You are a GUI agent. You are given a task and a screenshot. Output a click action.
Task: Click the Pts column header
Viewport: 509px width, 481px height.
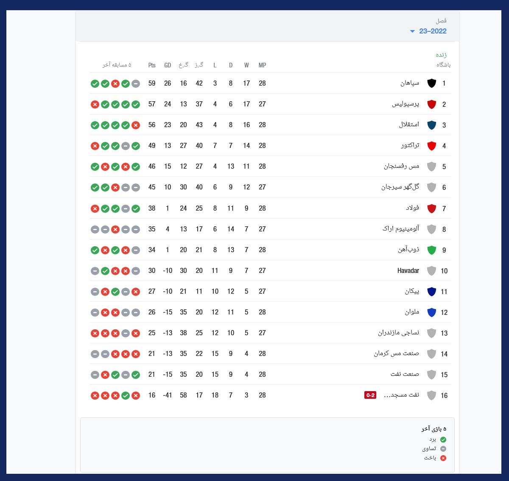point(151,65)
